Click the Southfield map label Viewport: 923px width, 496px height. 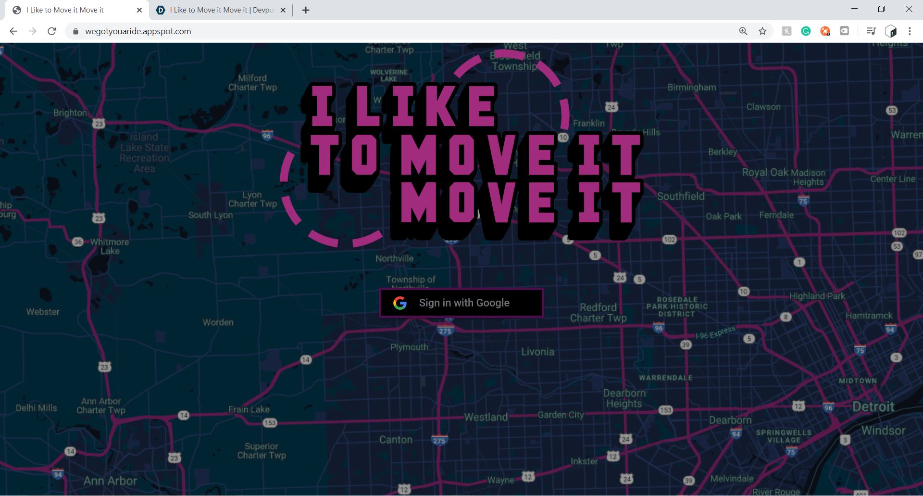681,196
